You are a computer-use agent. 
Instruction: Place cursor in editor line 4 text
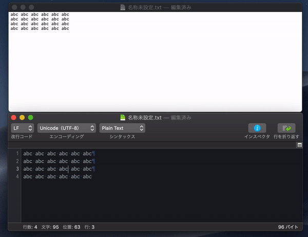tap(57, 176)
